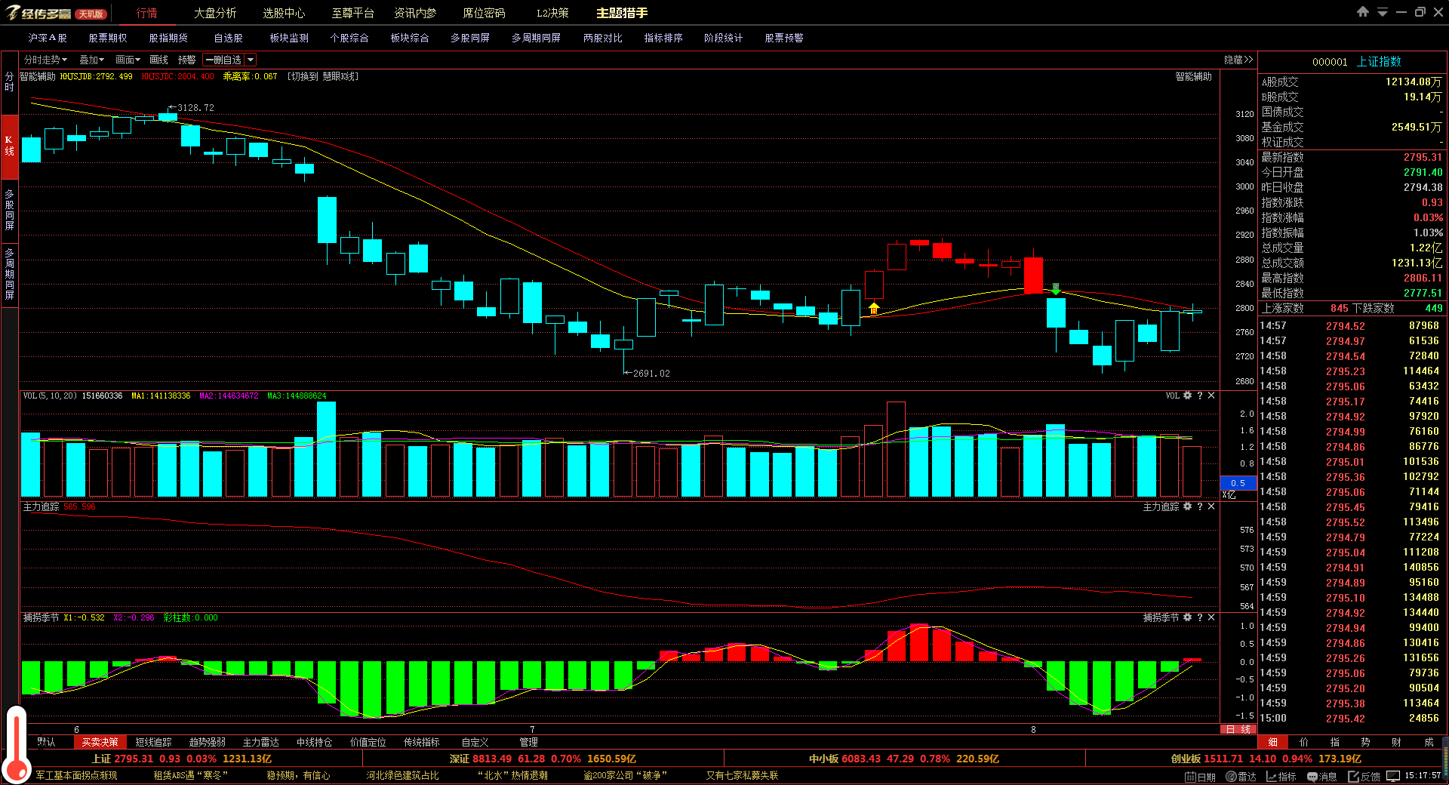This screenshot has width=1449, height=785.
Task: Open the L2决策 menu tab
Action: 552,13
